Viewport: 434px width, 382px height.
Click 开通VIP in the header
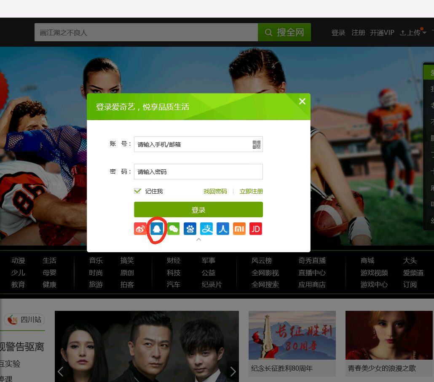coord(382,32)
